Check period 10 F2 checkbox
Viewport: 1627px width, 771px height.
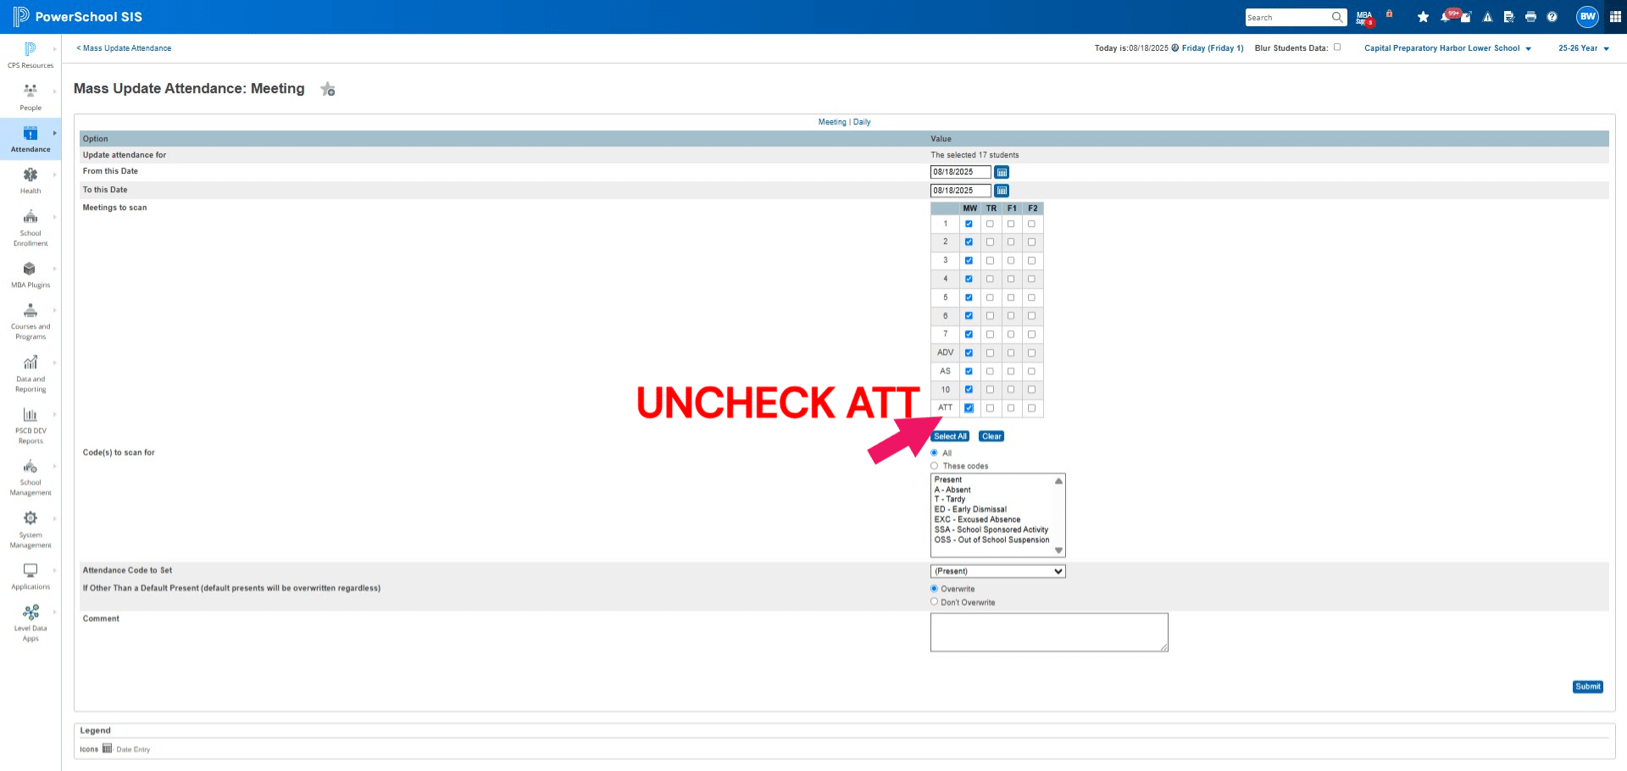point(1031,390)
